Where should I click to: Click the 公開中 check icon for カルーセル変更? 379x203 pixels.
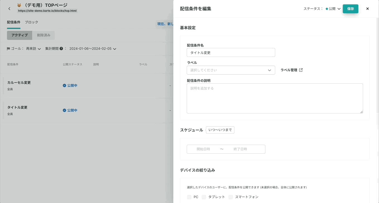[x=64, y=86]
